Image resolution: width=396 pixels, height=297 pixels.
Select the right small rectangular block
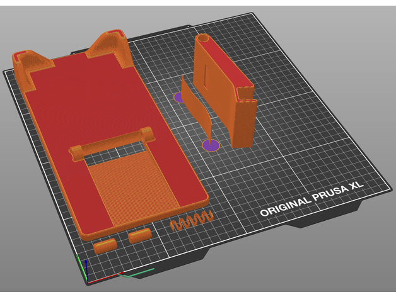(x=139, y=236)
